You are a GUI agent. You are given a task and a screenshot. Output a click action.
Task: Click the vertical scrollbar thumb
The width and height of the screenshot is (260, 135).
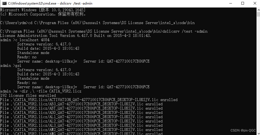(258, 14)
